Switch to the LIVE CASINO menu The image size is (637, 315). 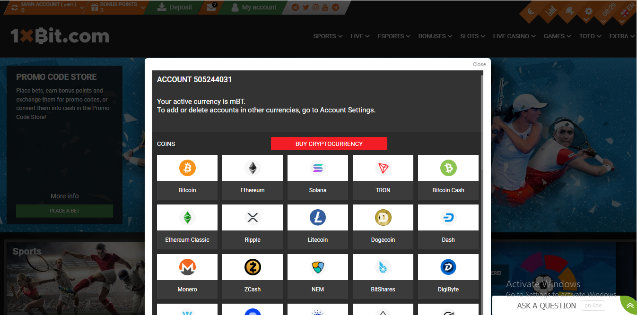pos(514,36)
